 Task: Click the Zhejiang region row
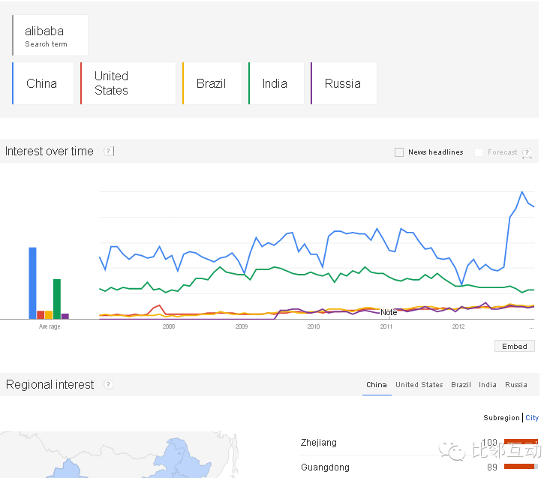click(419, 442)
